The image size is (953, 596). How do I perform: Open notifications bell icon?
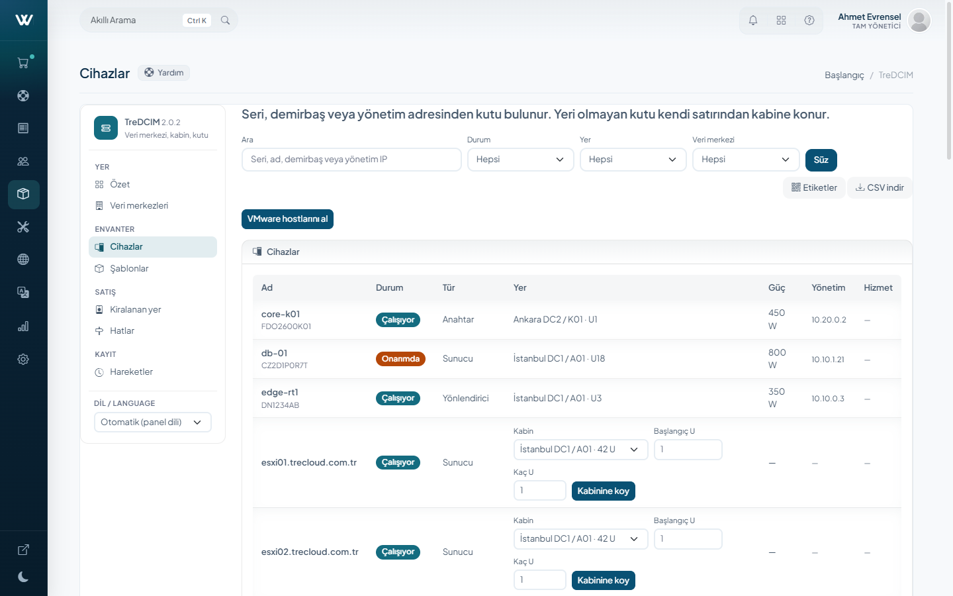(x=753, y=21)
